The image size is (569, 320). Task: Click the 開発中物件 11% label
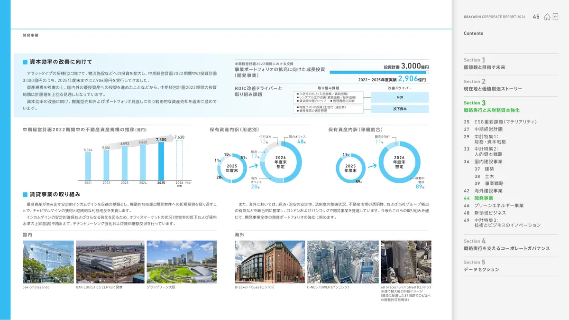pyautogui.click(x=383, y=140)
